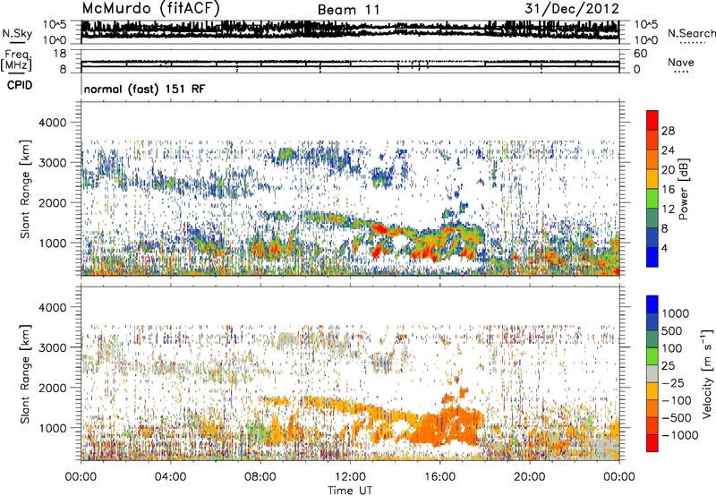The width and height of the screenshot is (716, 496).
Task: Click the Nave legend label
Action: tap(680, 62)
